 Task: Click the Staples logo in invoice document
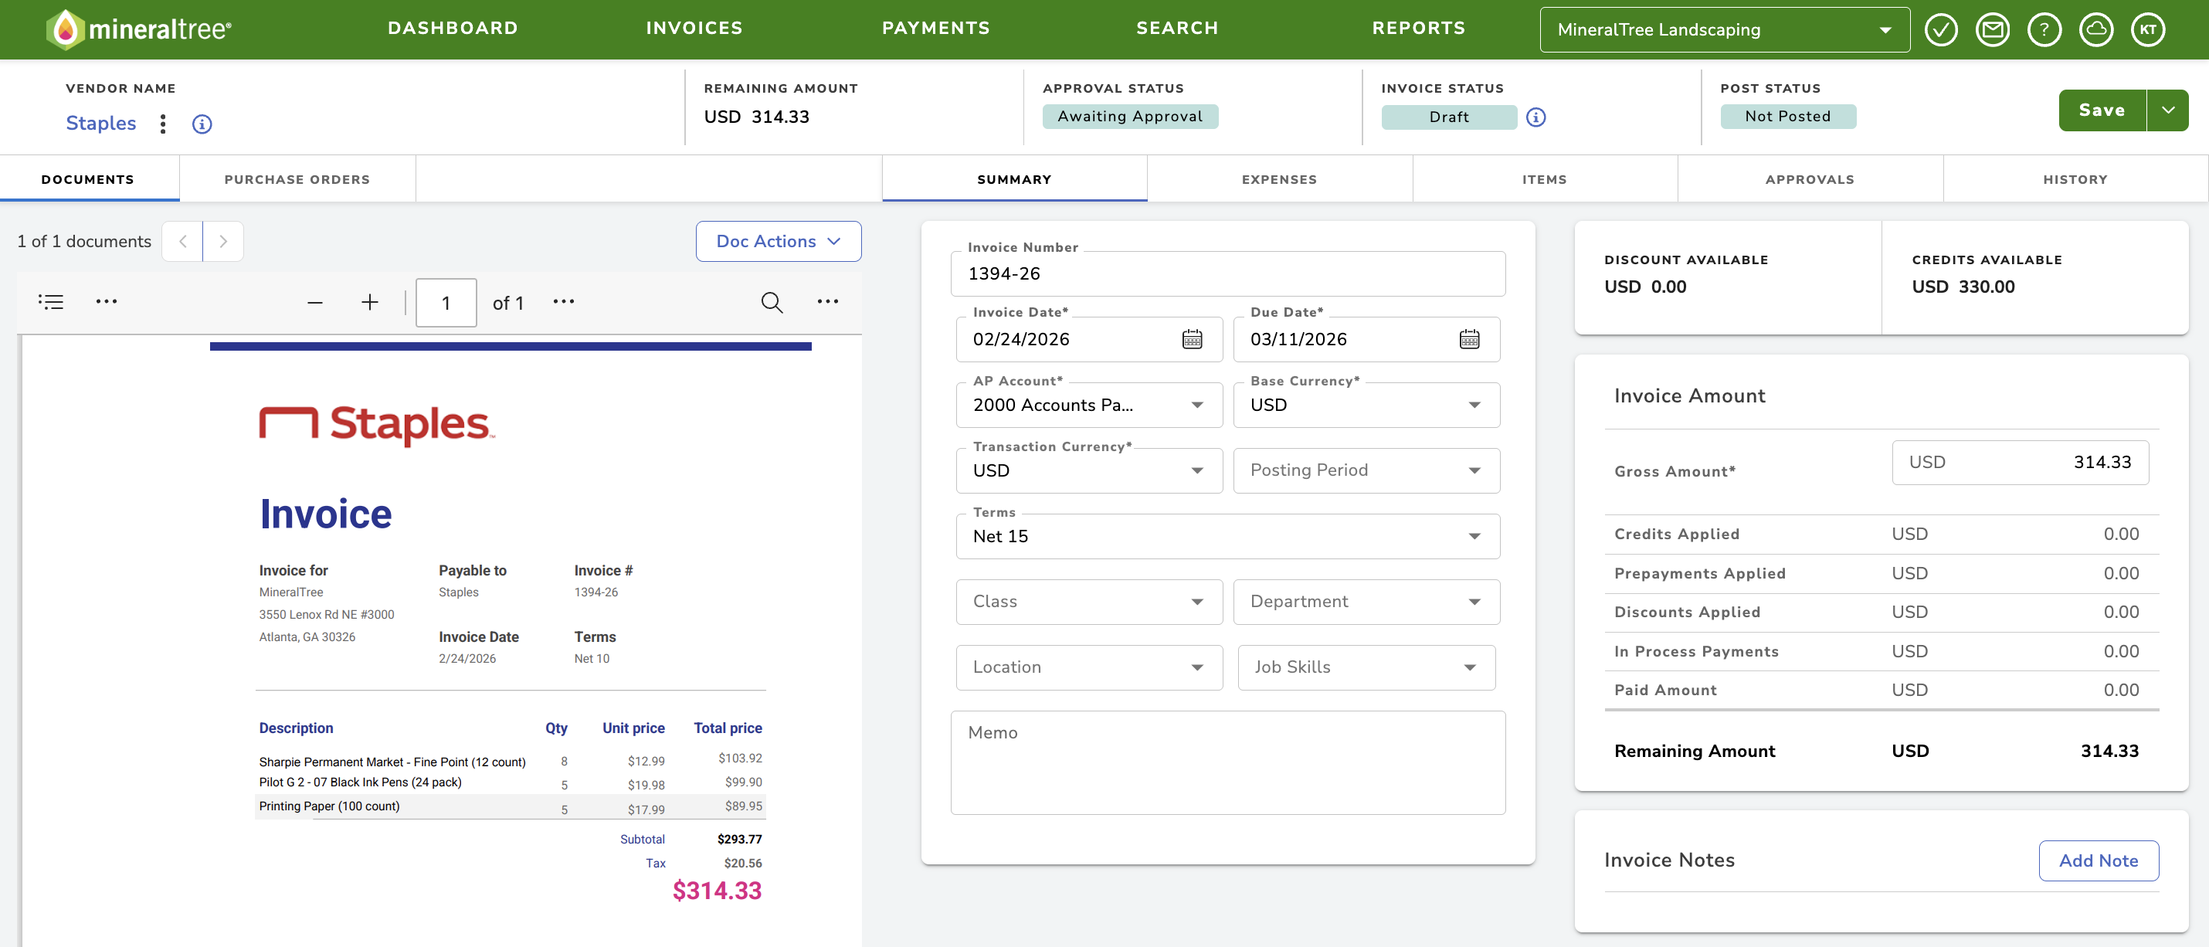pyautogui.click(x=378, y=425)
